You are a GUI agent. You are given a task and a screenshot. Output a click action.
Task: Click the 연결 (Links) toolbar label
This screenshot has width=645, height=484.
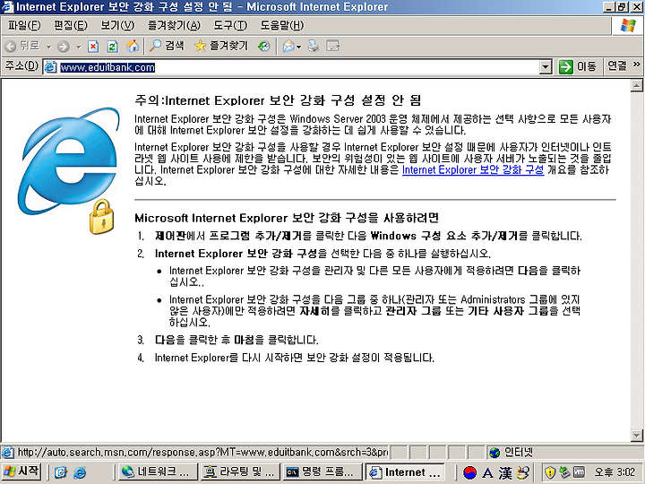617,65
